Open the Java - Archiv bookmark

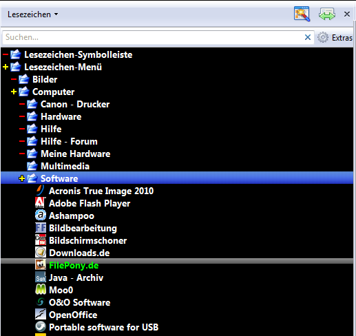point(76,277)
